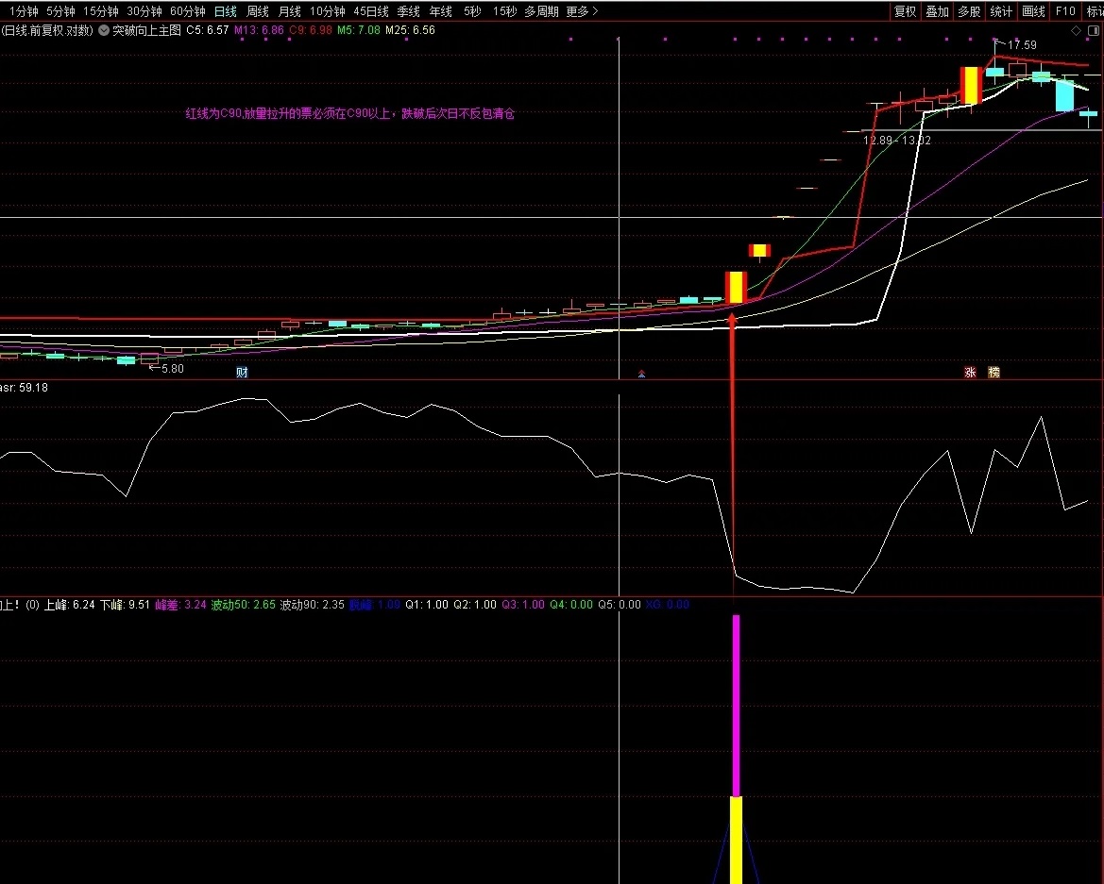This screenshot has width=1104, height=884.
Task: Click the 突破向上主图 indicator name
Action: 146,30
